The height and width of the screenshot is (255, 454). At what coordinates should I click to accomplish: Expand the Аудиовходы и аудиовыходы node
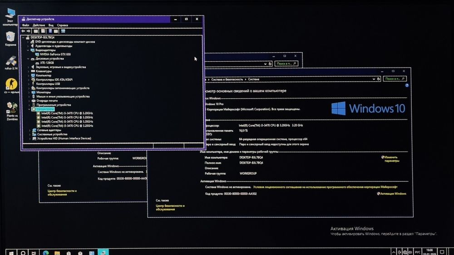[x=28, y=46]
